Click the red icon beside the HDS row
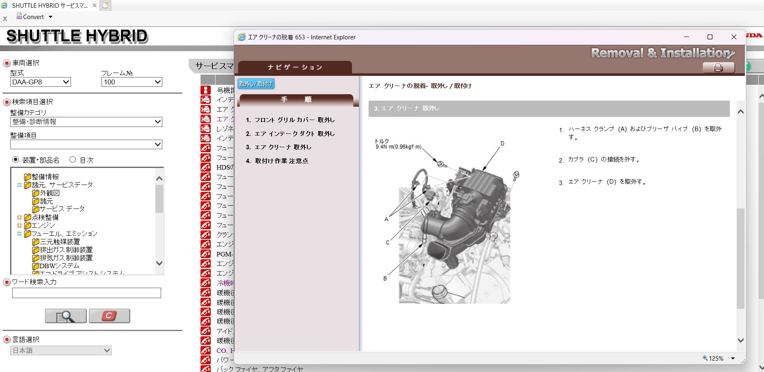764x372 pixels. (206, 167)
